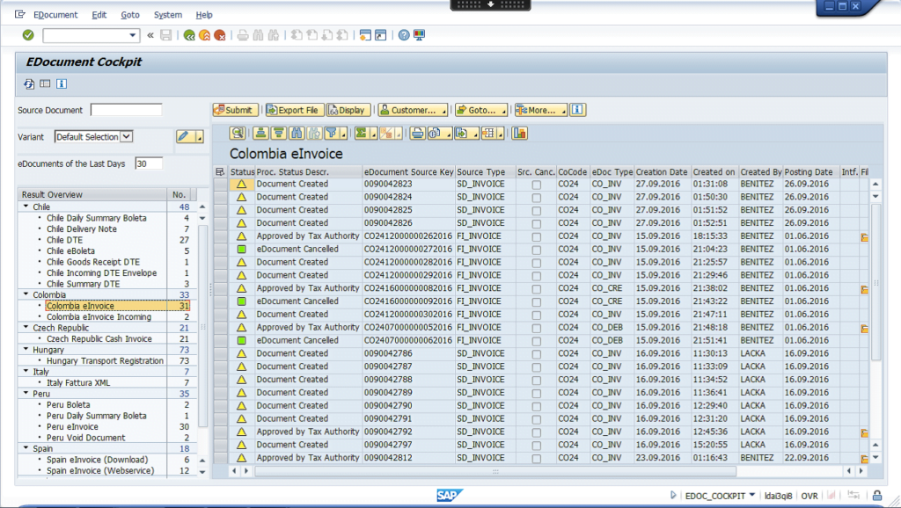
Task: Click the Change Layout grid icon
Action: click(489, 134)
